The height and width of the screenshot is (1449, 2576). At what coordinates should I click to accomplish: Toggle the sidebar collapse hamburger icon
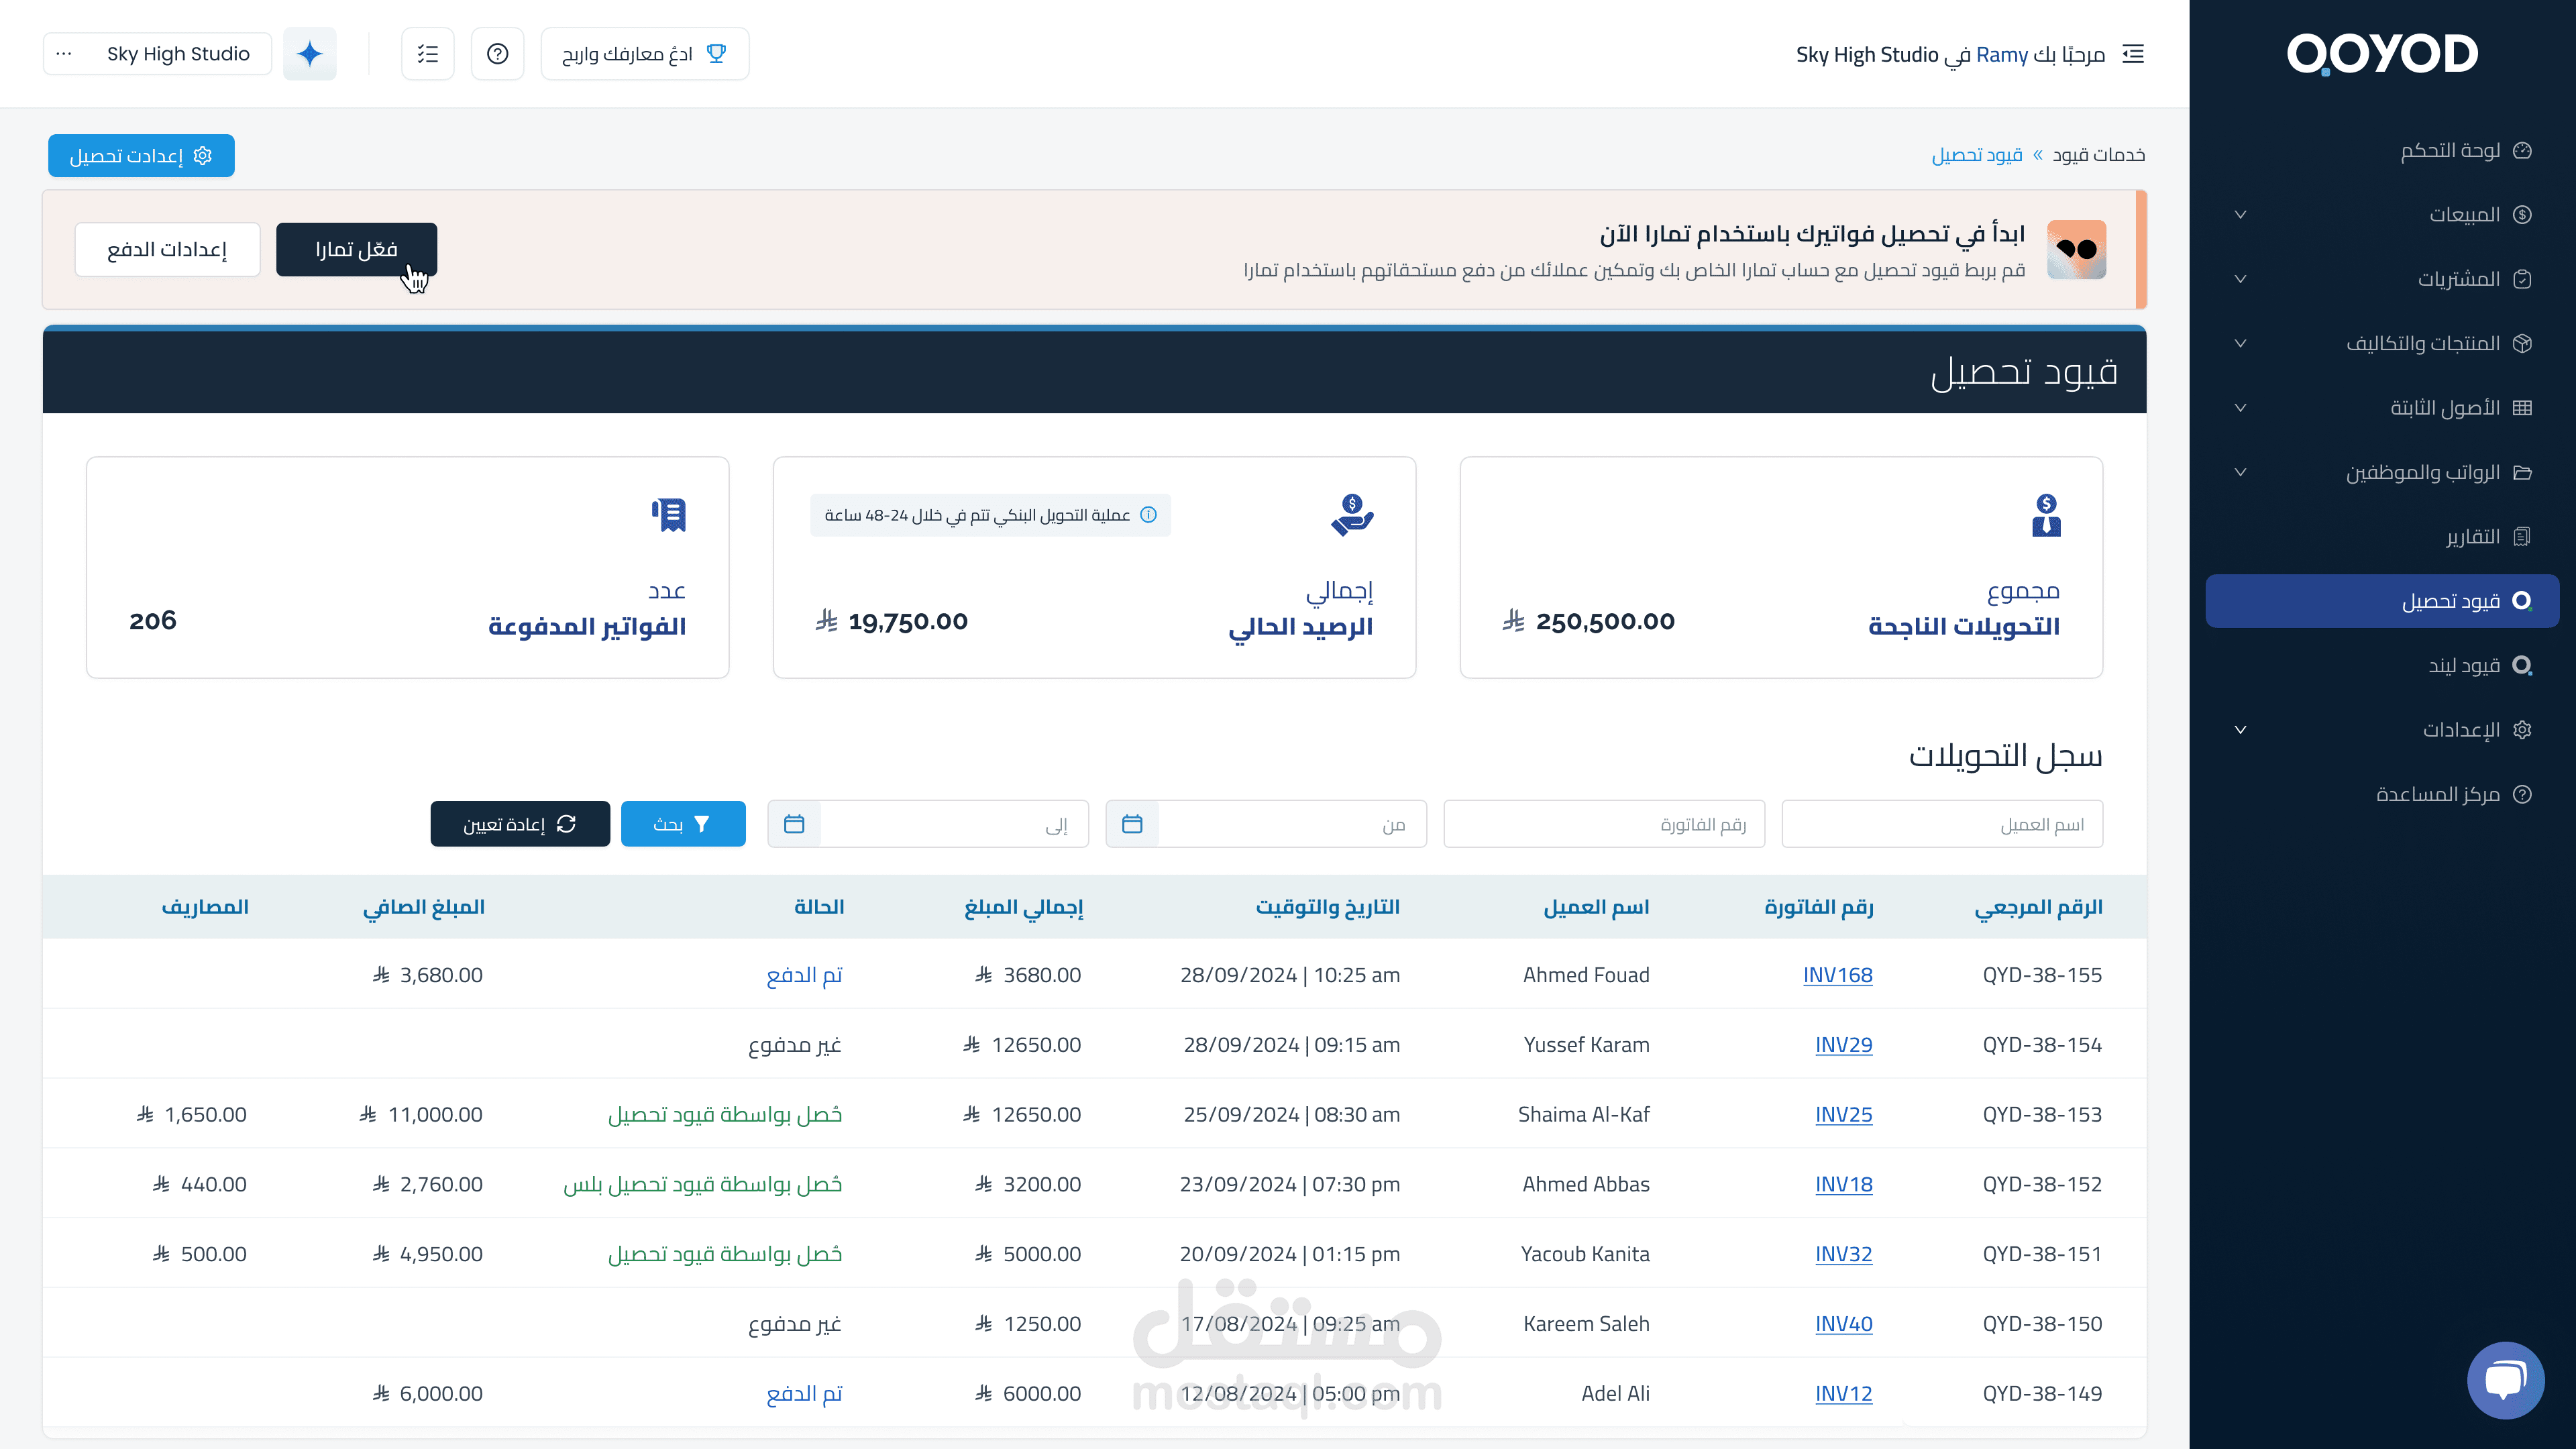[x=2133, y=54]
